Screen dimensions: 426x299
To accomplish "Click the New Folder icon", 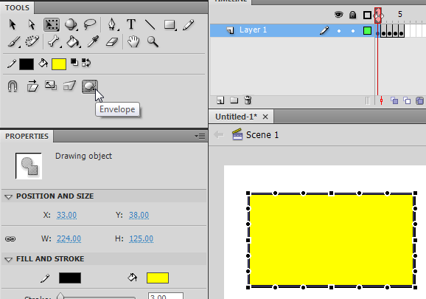I will click(234, 100).
